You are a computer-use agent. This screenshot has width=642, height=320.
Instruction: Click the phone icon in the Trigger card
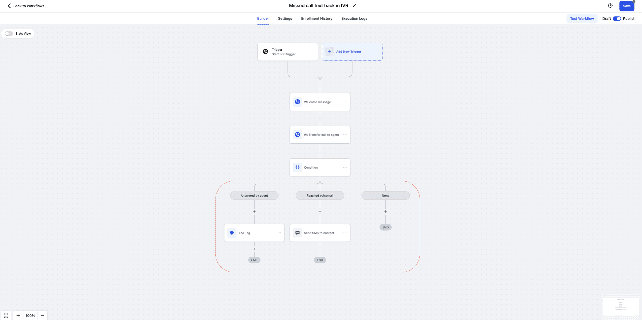(265, 52)
